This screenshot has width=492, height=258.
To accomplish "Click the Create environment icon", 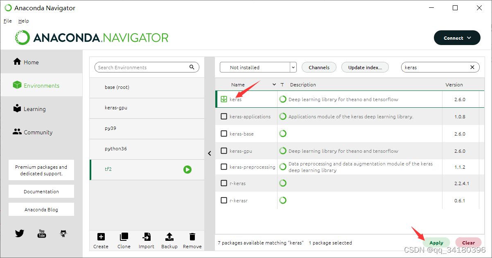I will [101, 237].
